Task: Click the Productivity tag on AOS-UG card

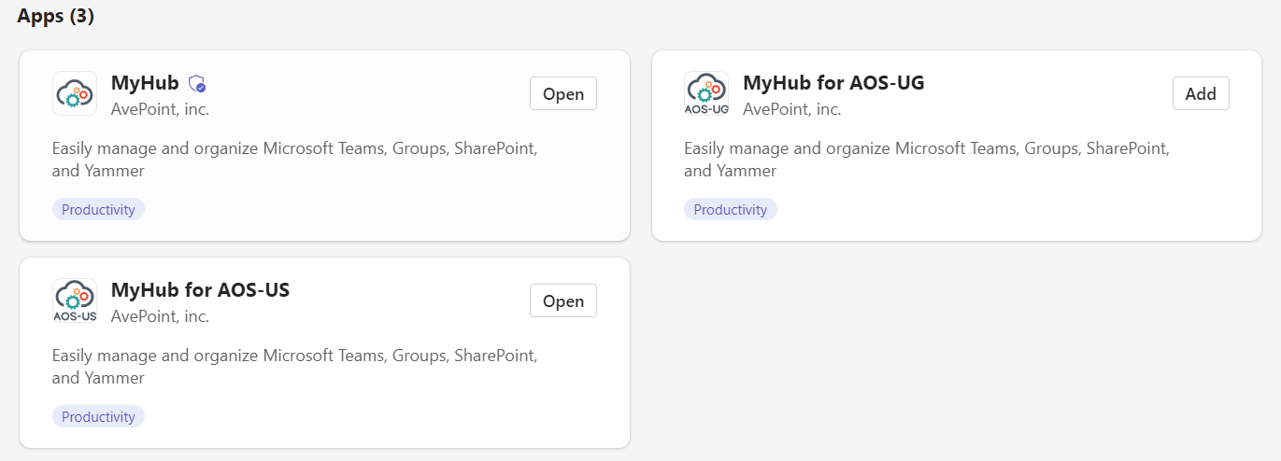Action: coord(731,209)
